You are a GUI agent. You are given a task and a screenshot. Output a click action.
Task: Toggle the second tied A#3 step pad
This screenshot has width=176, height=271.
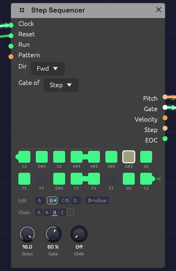(94, 157)
